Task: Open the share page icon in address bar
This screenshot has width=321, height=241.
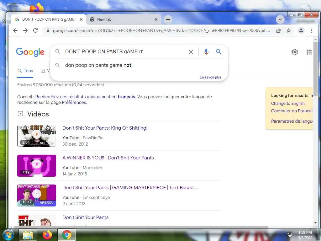Action: tap(279, 30)
